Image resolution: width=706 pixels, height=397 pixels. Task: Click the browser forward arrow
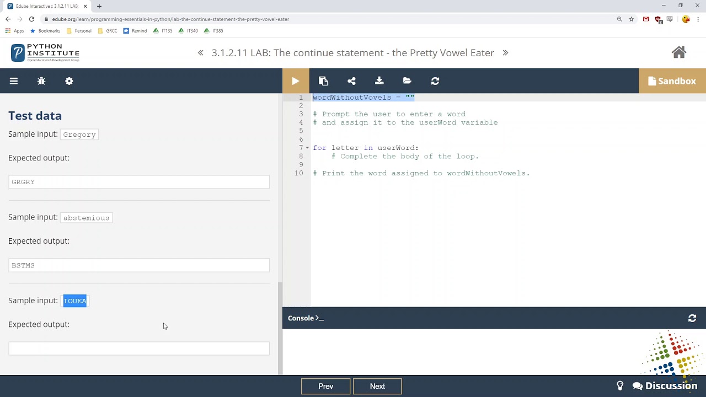20,19
